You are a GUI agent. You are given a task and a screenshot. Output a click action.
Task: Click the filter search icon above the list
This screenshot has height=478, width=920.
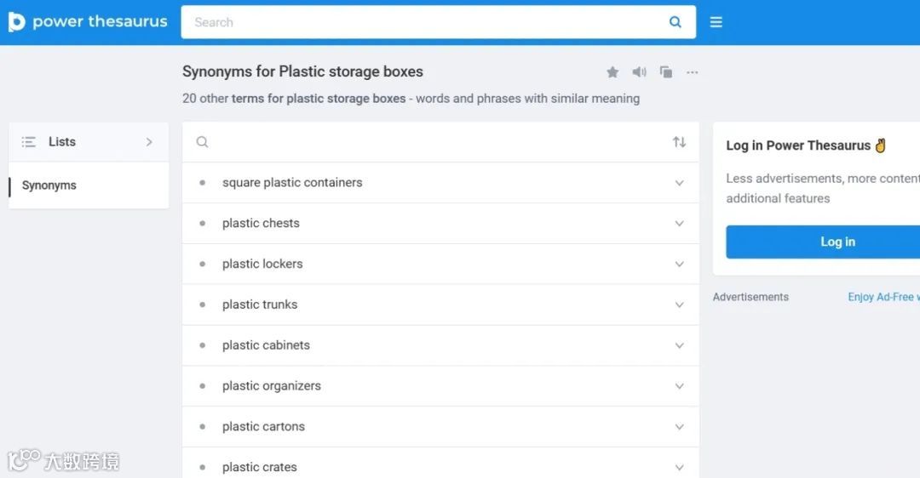[x=202, y=142]
